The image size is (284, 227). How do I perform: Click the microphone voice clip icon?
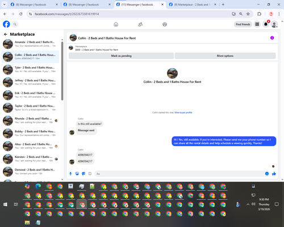coord(70,174)
